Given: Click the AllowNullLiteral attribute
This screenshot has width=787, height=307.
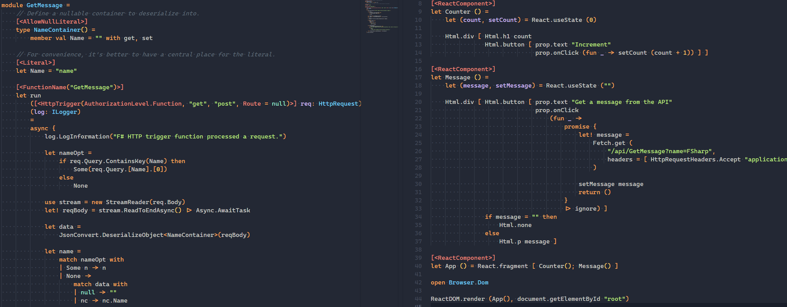Looking at the screenshot, I should pyautogui.click(x=52, y=22).
